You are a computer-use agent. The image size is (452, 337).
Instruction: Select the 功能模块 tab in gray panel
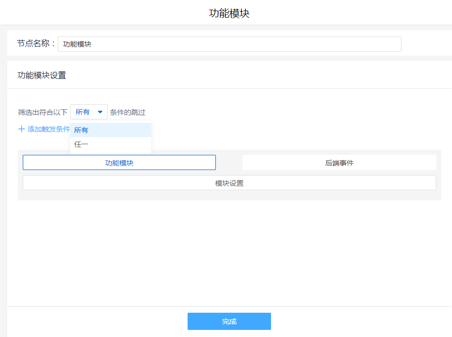pyautogui.click(x=119, y=162)
